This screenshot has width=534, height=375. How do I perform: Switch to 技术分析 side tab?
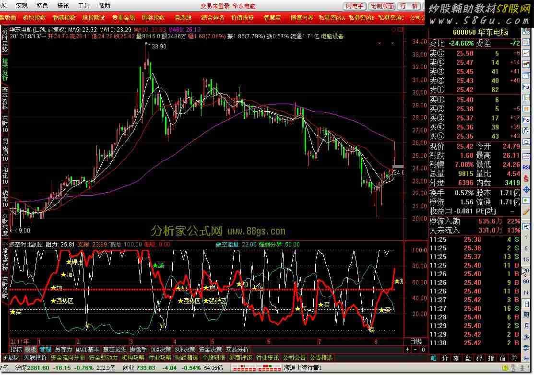[x=5, y=69]
